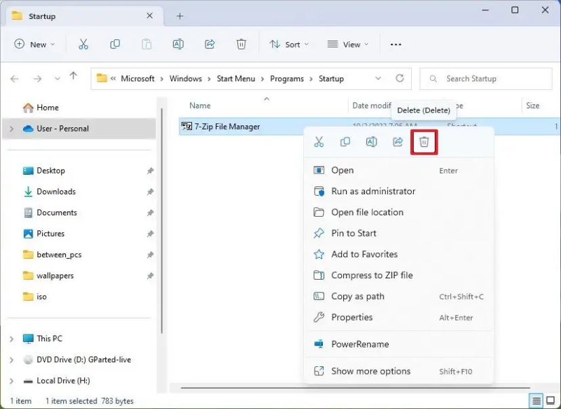Switch to large thumbnails view icon
This screenshot has width=561, height=409.
tap(551, 401)
